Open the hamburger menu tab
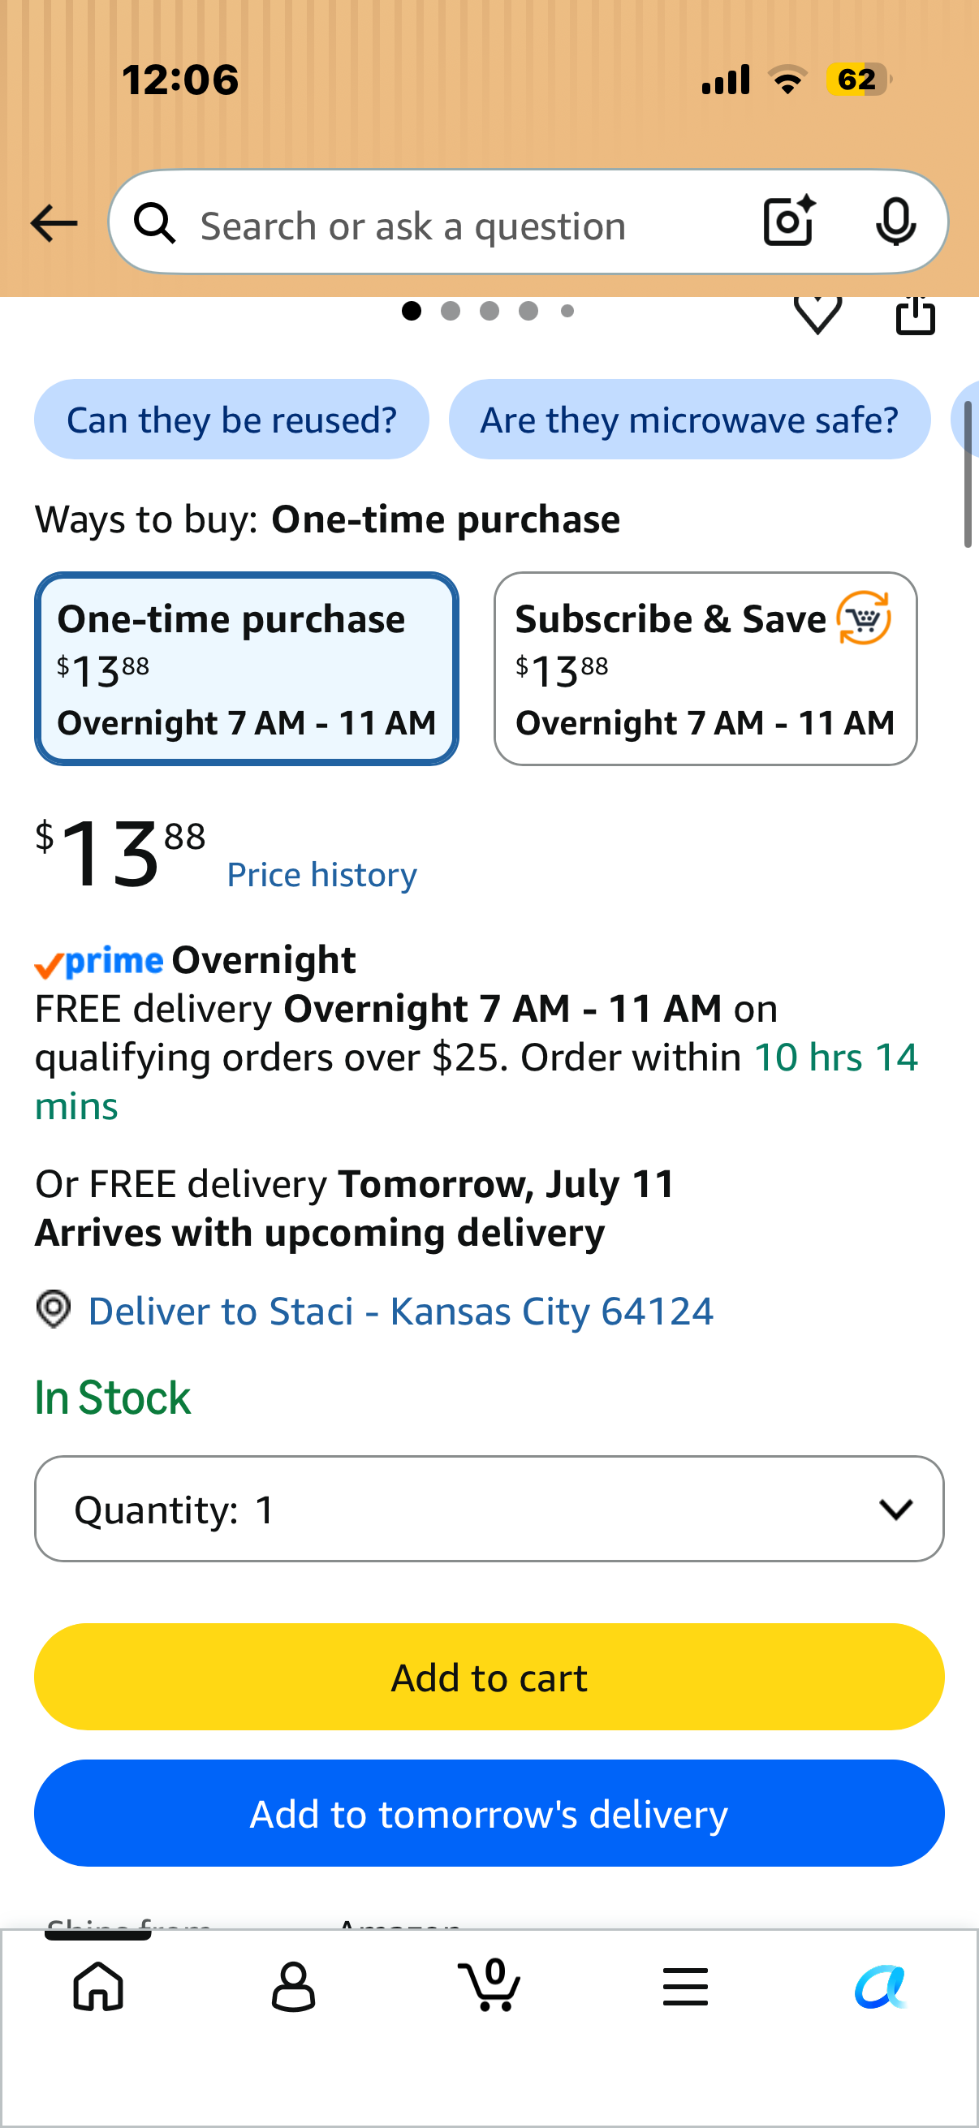The image size is (979, 2128). [685, 1986]
